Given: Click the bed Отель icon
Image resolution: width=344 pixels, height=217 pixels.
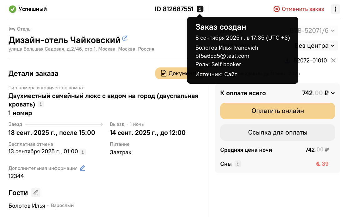Looking at the screenshot, I should [x=12, y=29].
